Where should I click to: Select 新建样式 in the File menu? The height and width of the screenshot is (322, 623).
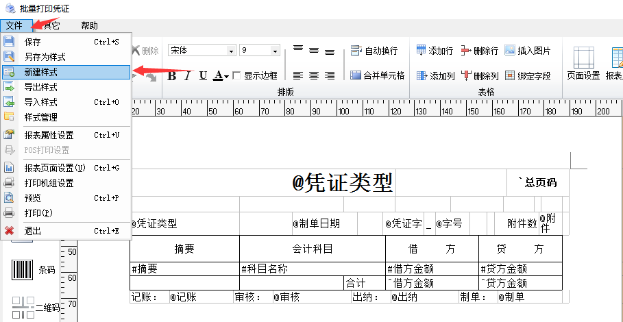41,72
